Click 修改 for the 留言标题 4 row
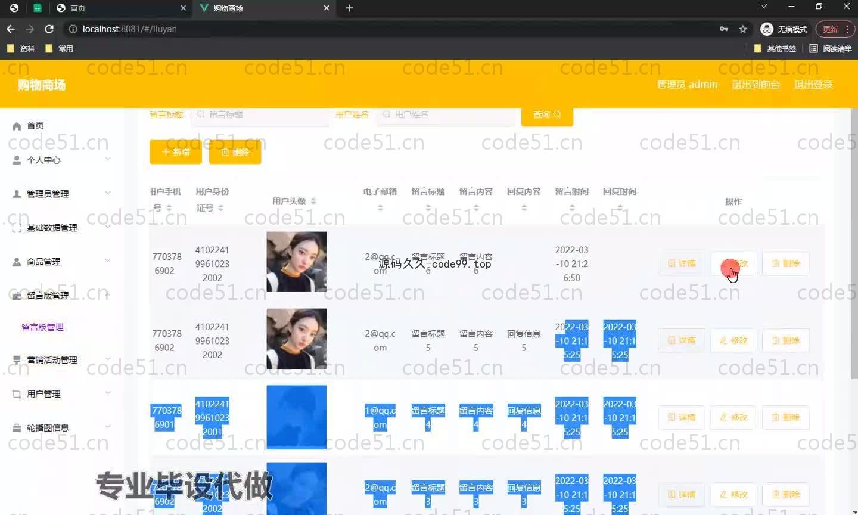This screenshot has height=515, width=858. pos(733,417)
